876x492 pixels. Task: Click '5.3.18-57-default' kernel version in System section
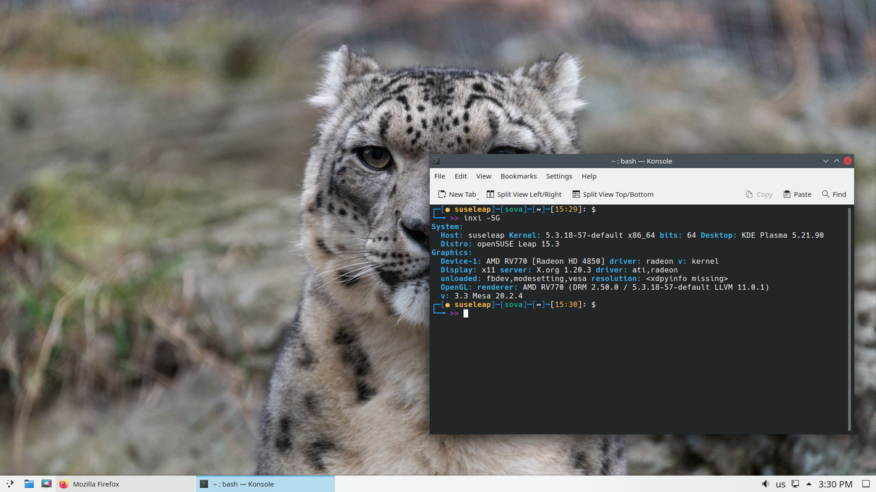(584, 235)
